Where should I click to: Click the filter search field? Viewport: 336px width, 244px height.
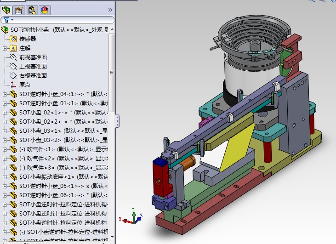coord(57,20)
